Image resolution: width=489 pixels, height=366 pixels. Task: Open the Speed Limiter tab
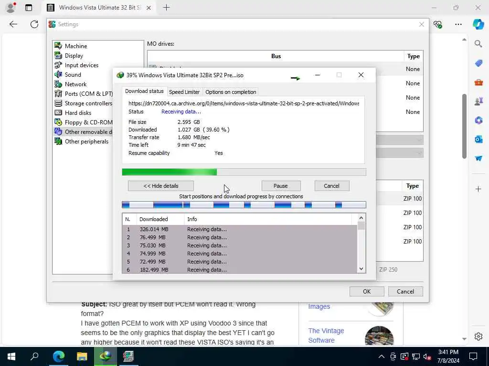click(x=184, y=92)
